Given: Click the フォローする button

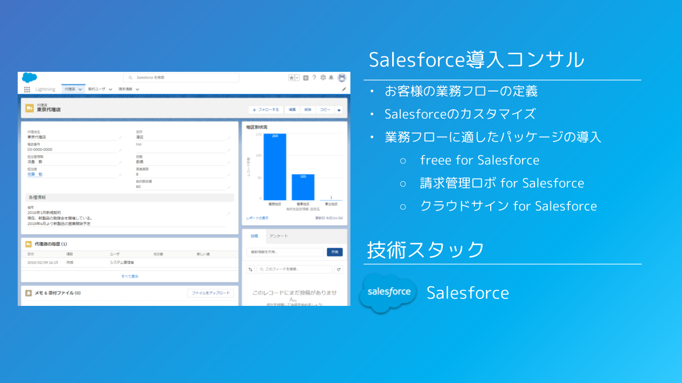Looking at the screenshot, I should coord(266,110).
